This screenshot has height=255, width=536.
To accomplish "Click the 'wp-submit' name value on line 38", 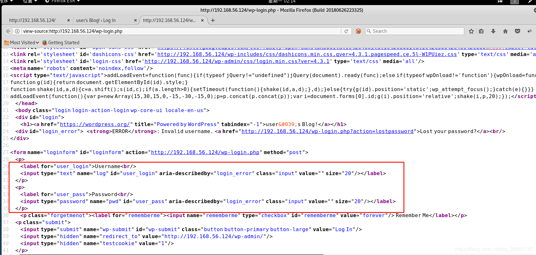I will (x=117, y=230).
